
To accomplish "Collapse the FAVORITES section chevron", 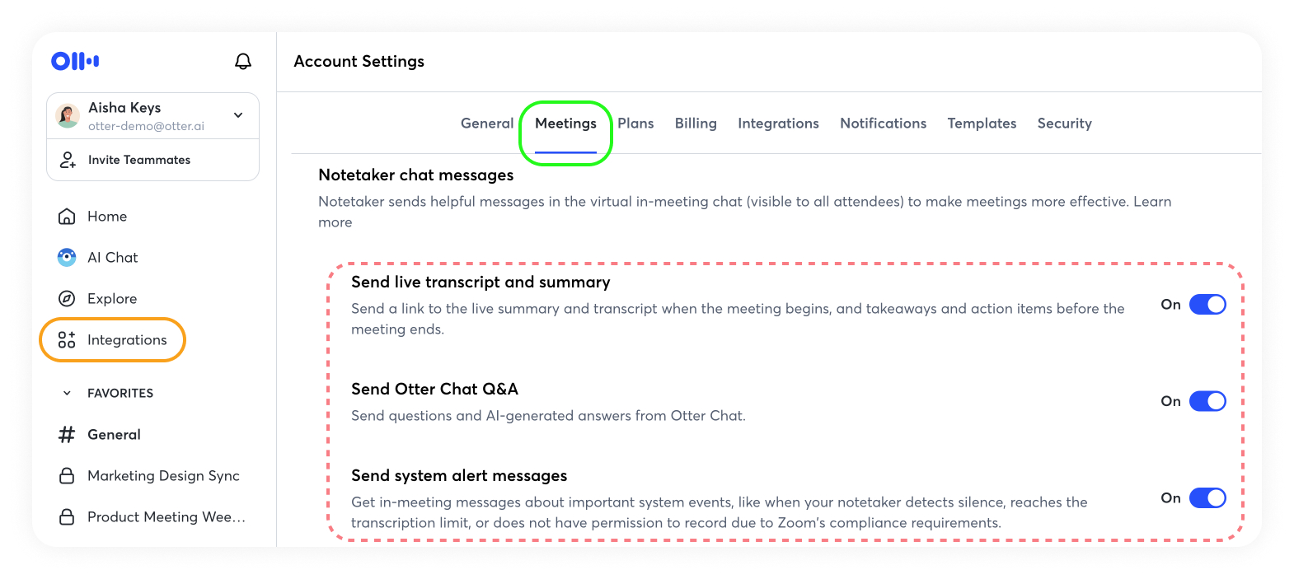I will (67, 394).
